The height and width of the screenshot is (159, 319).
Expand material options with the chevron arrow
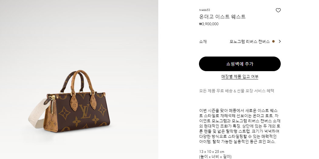tap(280, 42)
